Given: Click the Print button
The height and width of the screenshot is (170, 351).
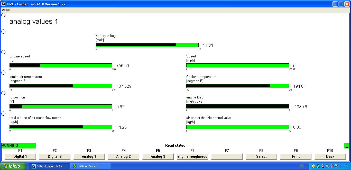Looking at the screenshot, I should click(296, 156).
